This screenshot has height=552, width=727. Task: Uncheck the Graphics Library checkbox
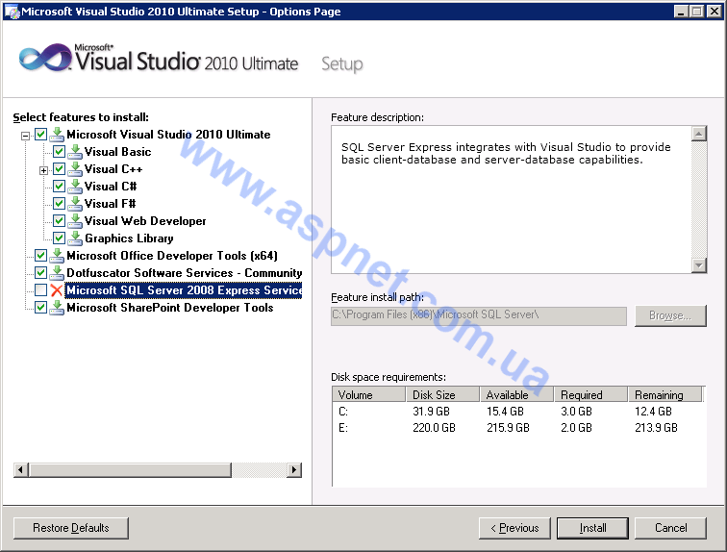(x=59, y=238)
